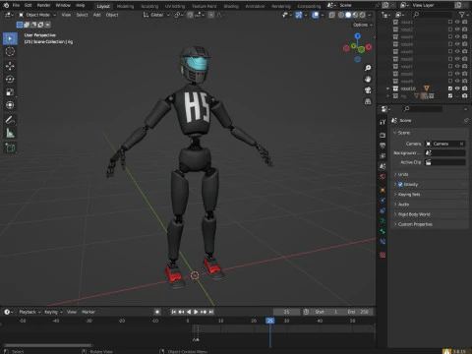Viewport: 472px width, 354px height.
Task: Toggle viewport gizmos button
Action: (x=299, y=15)
